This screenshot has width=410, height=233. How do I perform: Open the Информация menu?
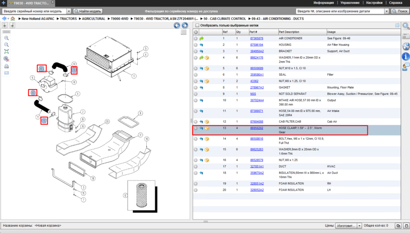pyautogui.click(x=323, y=3)
